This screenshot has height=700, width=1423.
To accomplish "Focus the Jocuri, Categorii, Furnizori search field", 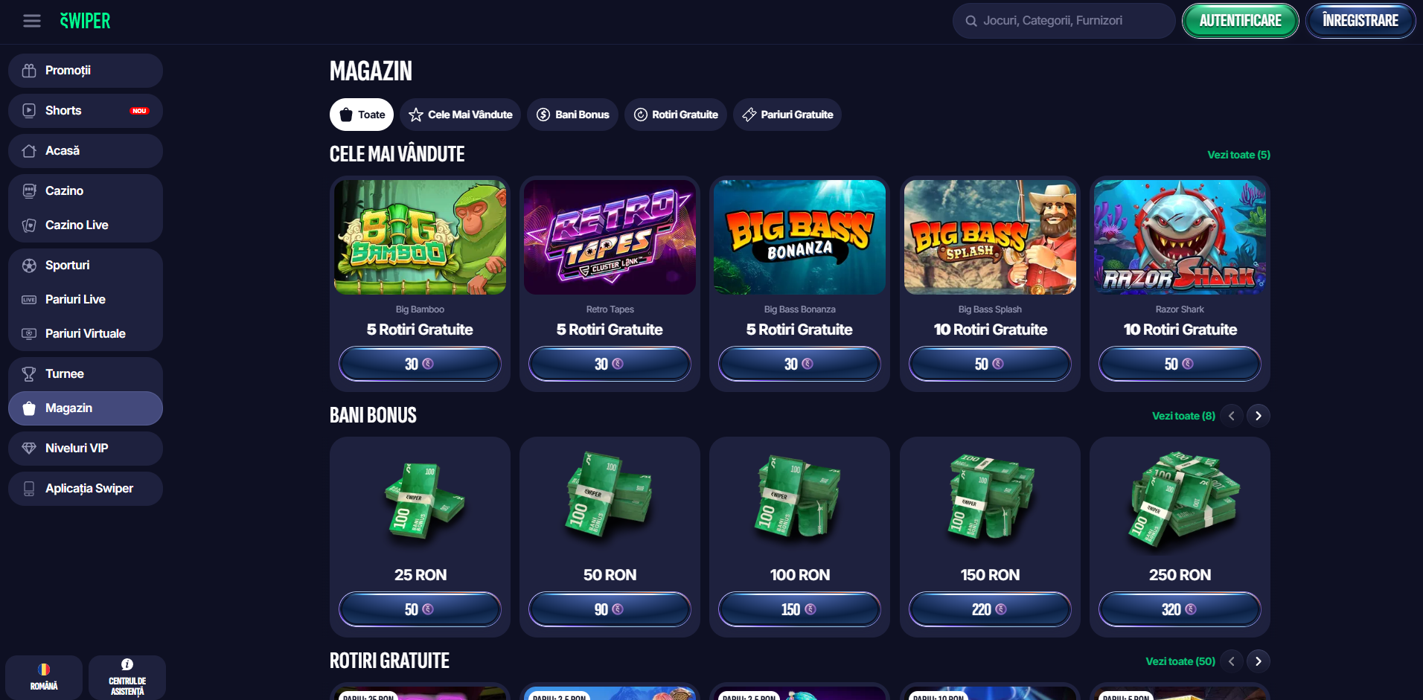I will [x=1064, y=21].
